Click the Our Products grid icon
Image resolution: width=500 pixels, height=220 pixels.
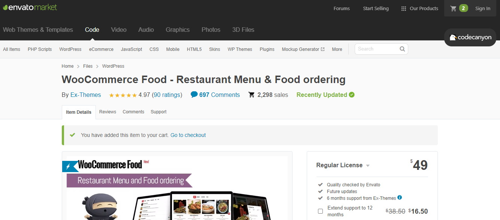pos(403,9)
